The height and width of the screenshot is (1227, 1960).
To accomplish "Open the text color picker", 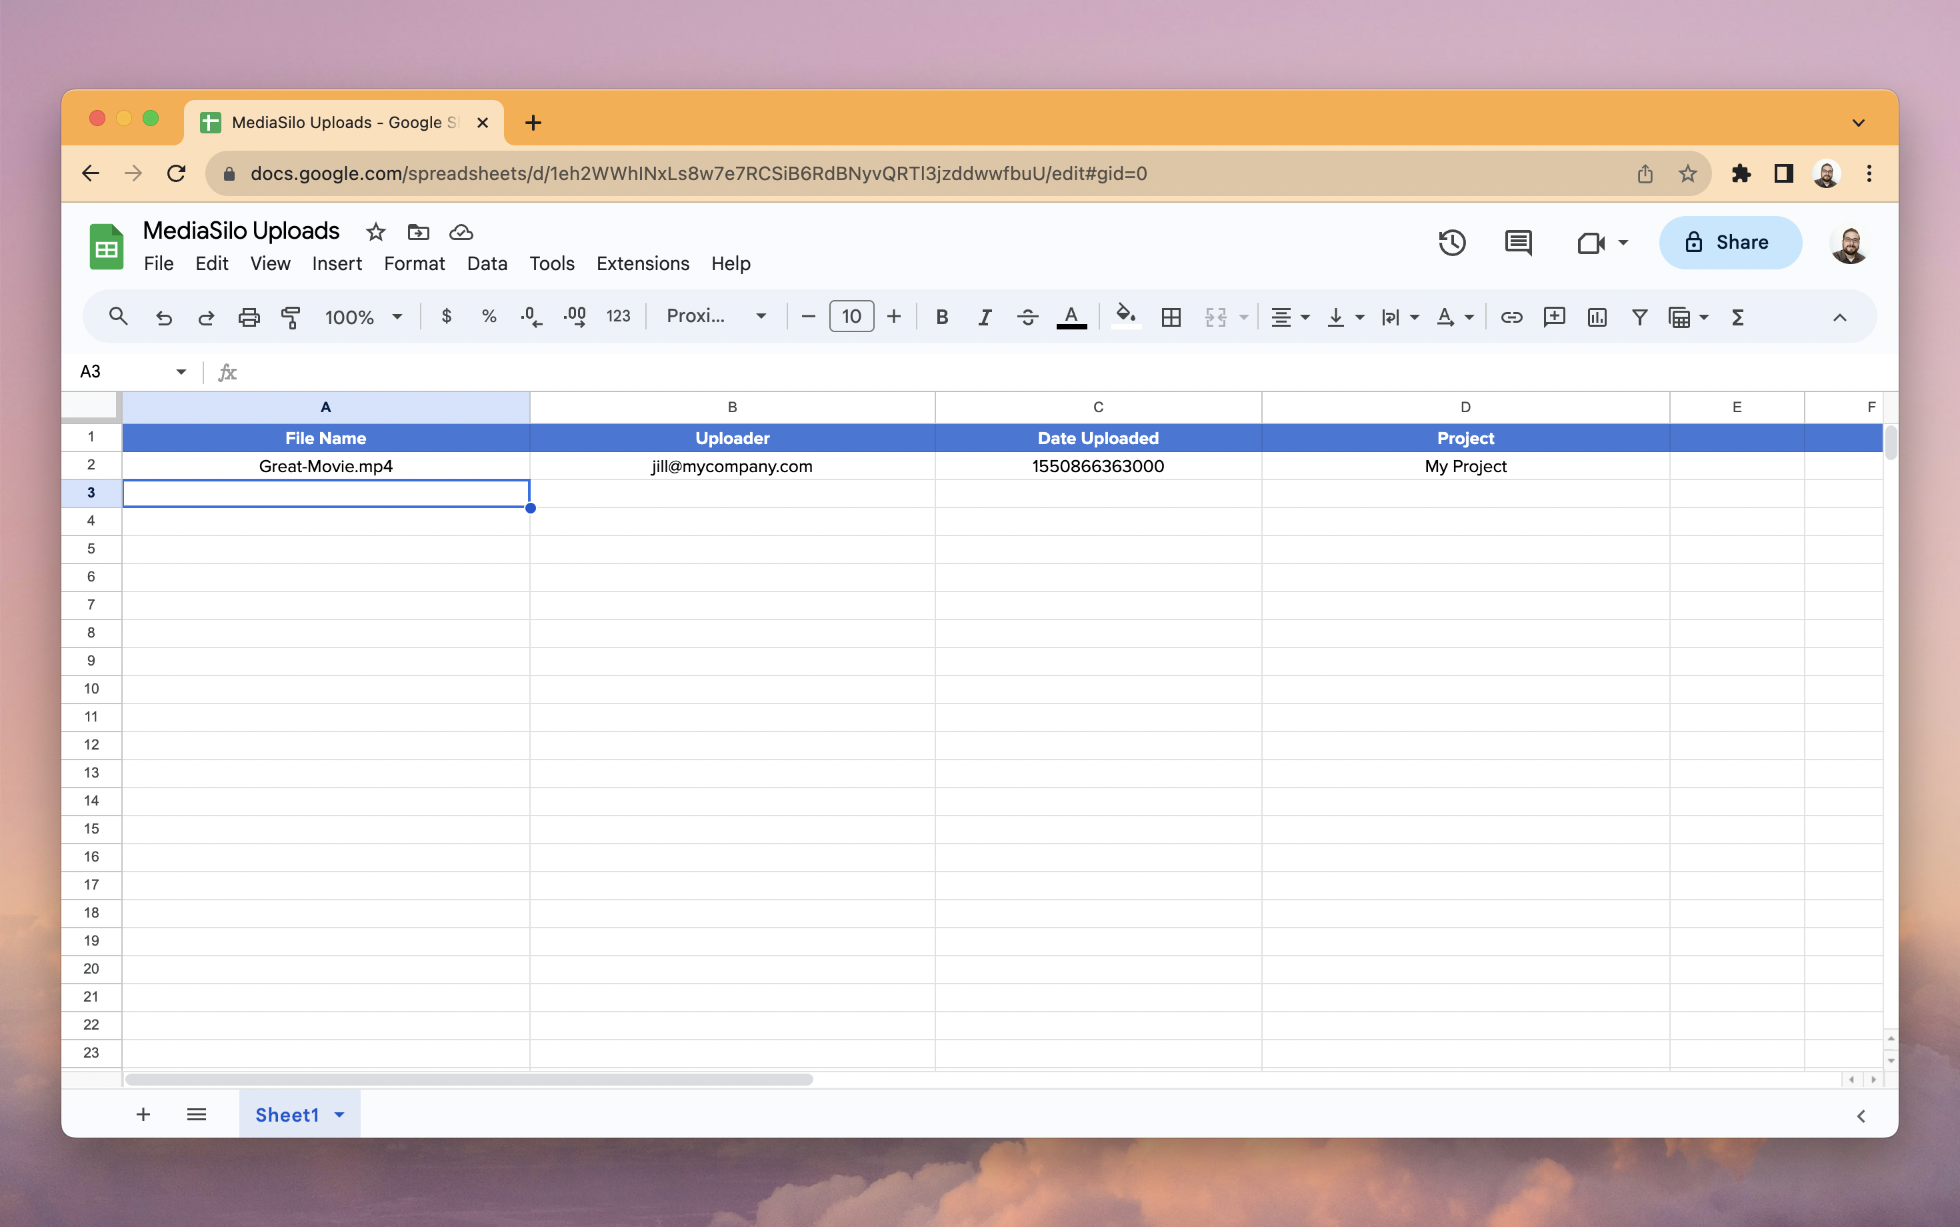I will 1072,317.
